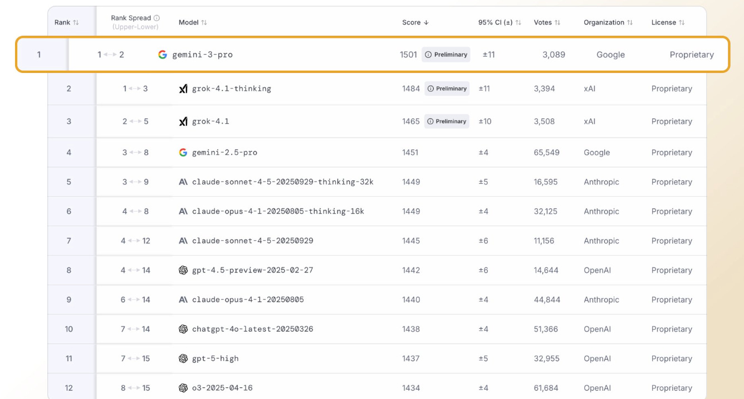Select the votes value 51,366
The image size is (744, 399).
tap(546, 329)
